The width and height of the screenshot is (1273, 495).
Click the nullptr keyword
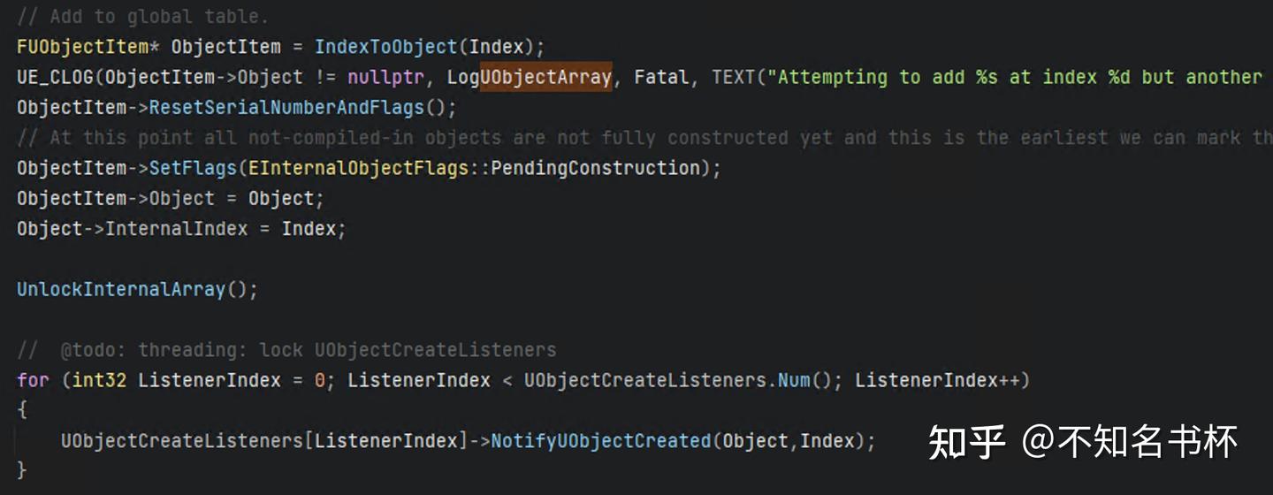pos(385,77)
